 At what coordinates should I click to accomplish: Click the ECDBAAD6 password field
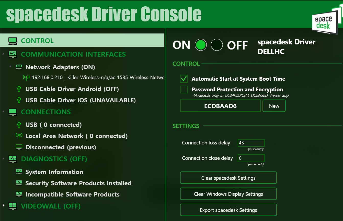coord(220,106)
